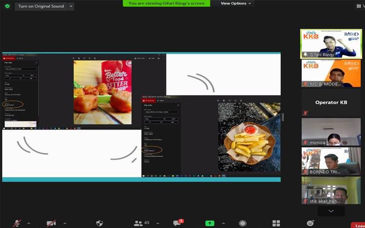Expand the caret beside Participants

click(158, 223)
